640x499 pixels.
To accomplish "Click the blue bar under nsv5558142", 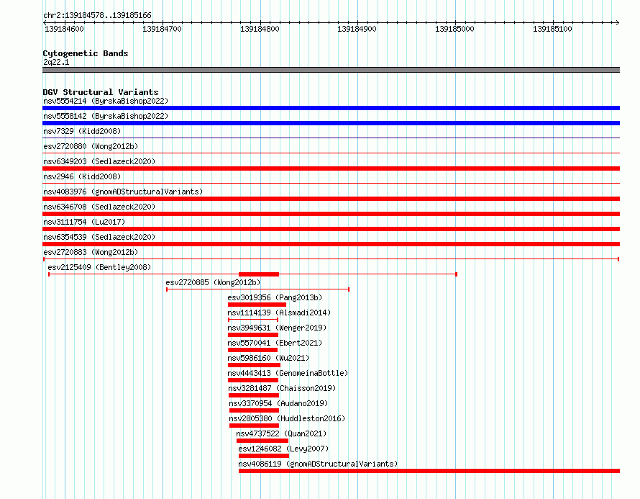I will pyautogui.click(x=331, y=123).
